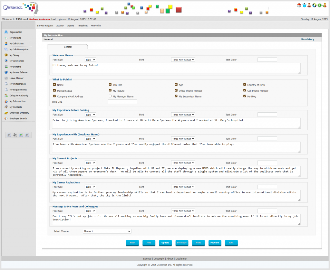Screen dimensions: 330x270
Task: Uncheck the My Blog checkbox
Action: pos(245,96)
